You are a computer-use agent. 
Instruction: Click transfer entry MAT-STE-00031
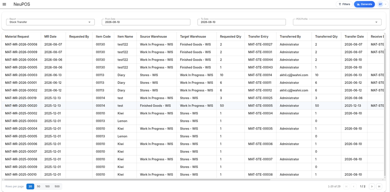(260, 52)
